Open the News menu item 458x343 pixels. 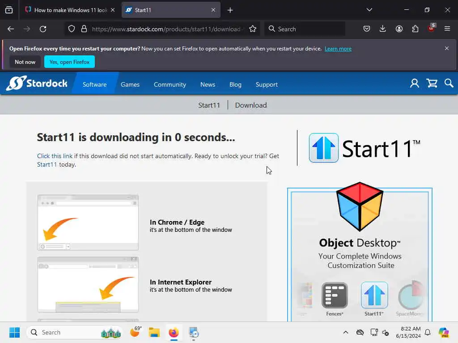(x=208, y=84)
